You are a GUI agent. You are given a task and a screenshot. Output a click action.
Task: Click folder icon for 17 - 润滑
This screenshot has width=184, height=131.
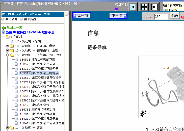click(x=12, y=128)
